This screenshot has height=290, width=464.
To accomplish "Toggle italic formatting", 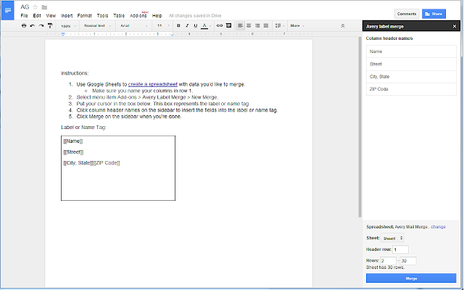I will pos(187,26).
